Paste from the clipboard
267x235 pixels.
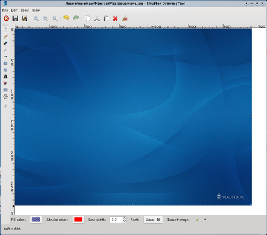[x=106, y=18]
